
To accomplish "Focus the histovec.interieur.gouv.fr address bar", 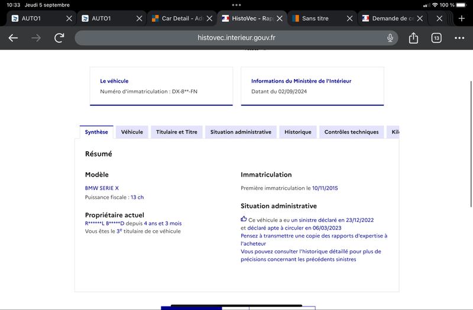I will click(236, 38).
